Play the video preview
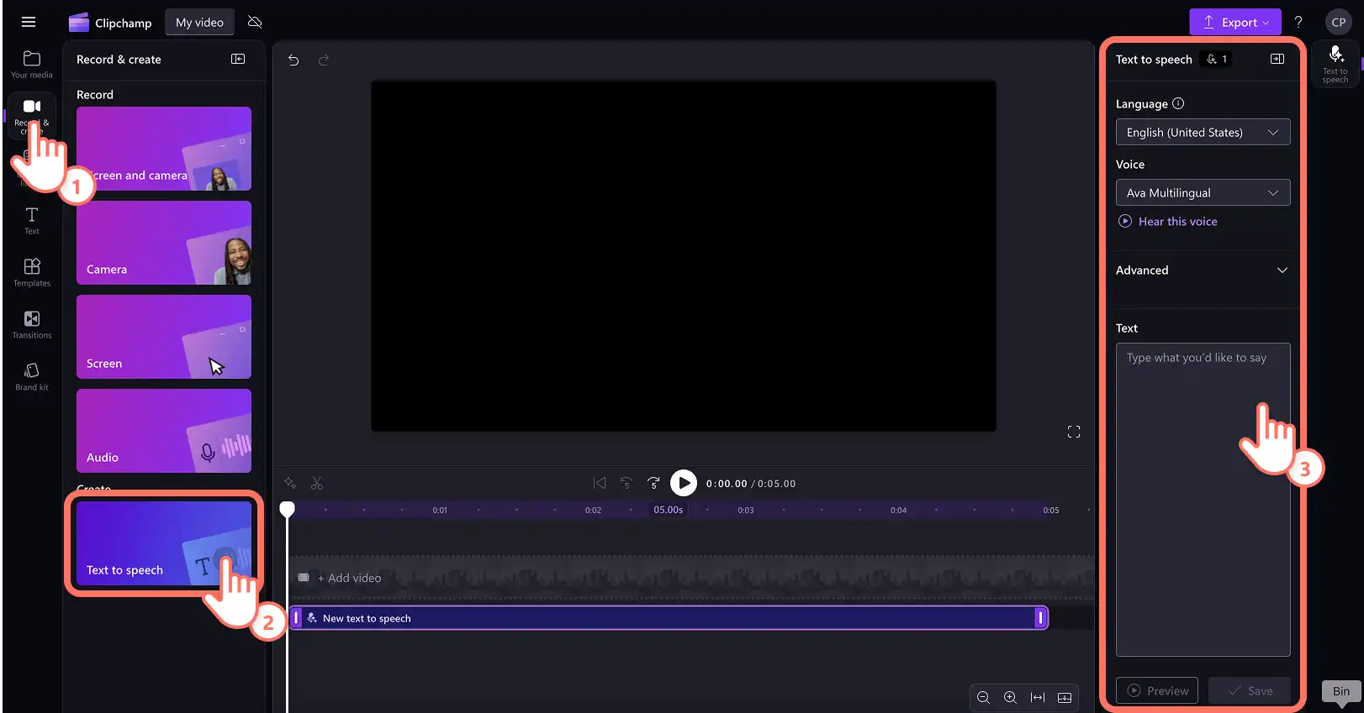The width and height of the screenshot is (1364, 713). click(x=684, y=483)
